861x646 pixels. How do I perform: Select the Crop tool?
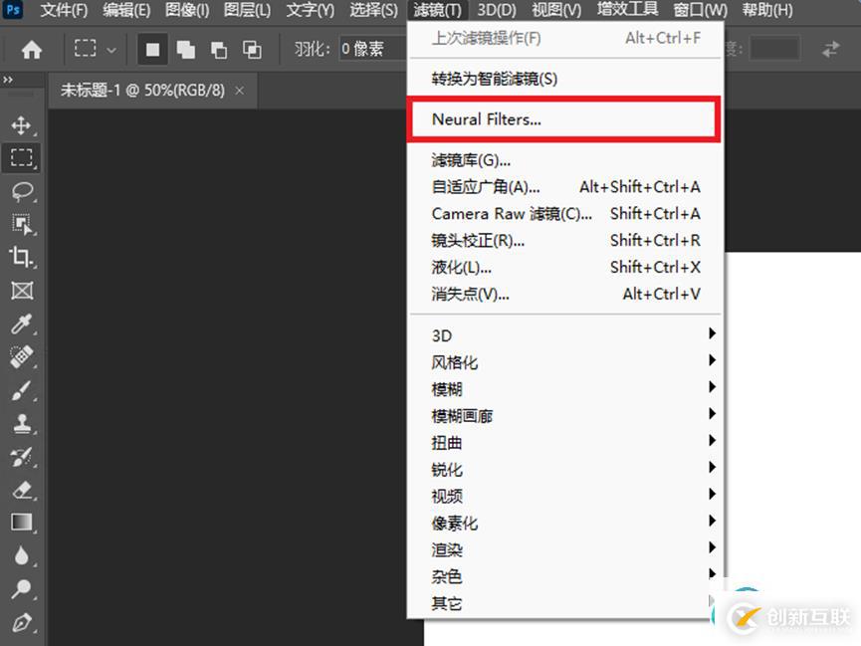point(22,257)
